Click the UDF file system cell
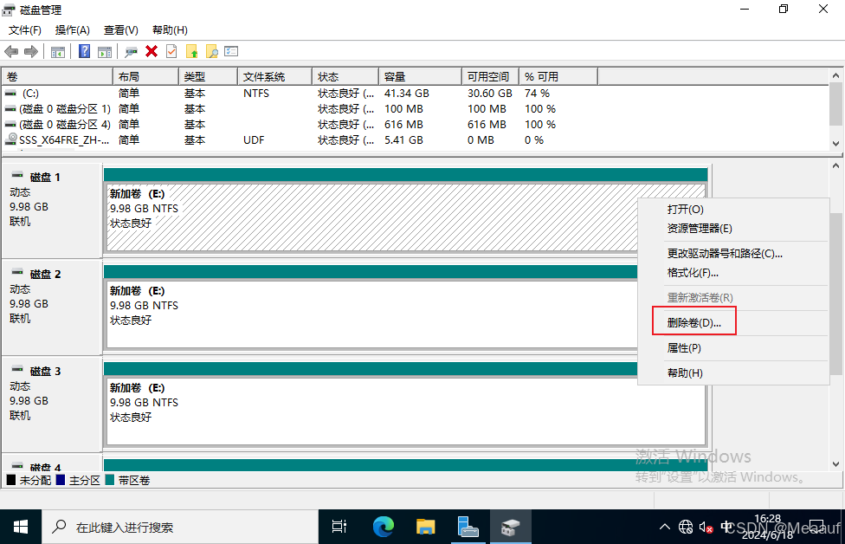The width and height of the screenshot is (845, 544). click(x=254, y=140)
